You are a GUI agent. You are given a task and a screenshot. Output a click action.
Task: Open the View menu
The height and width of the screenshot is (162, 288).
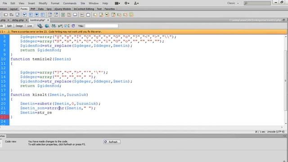coord(22,3)
